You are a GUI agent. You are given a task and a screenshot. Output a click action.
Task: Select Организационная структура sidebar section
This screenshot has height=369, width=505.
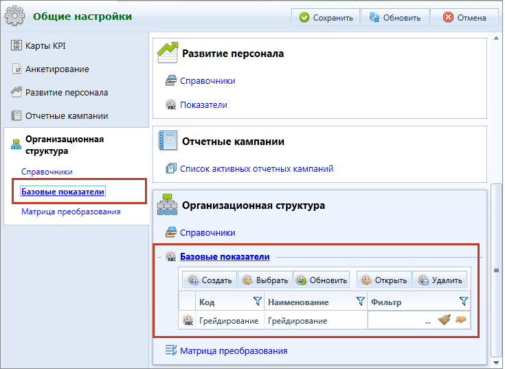coord(65,145)
